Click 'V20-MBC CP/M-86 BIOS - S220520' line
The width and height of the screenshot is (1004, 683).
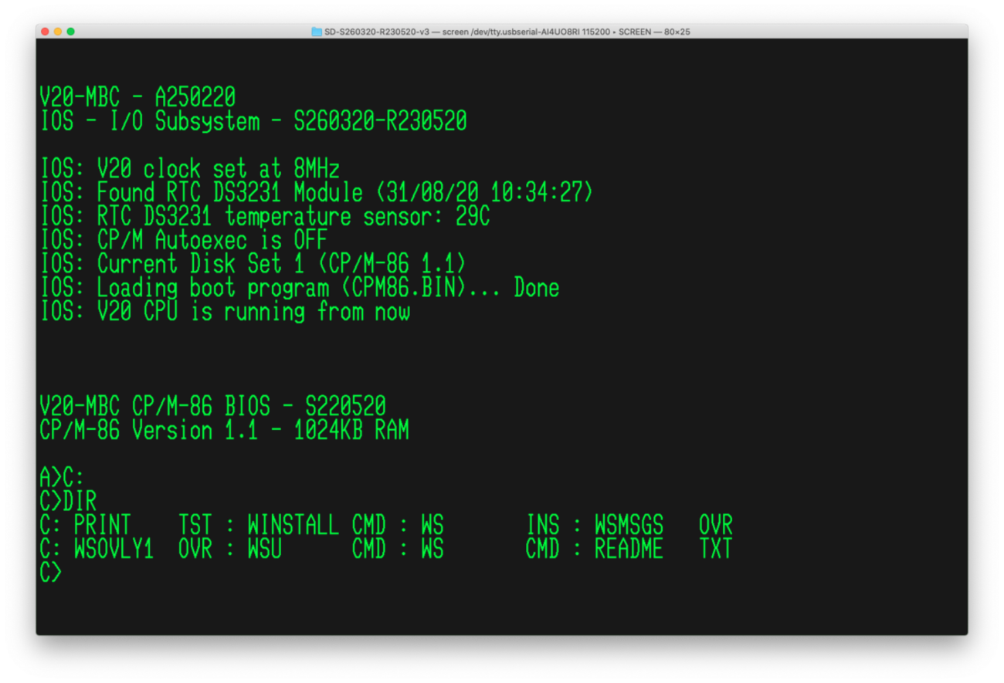213,406
